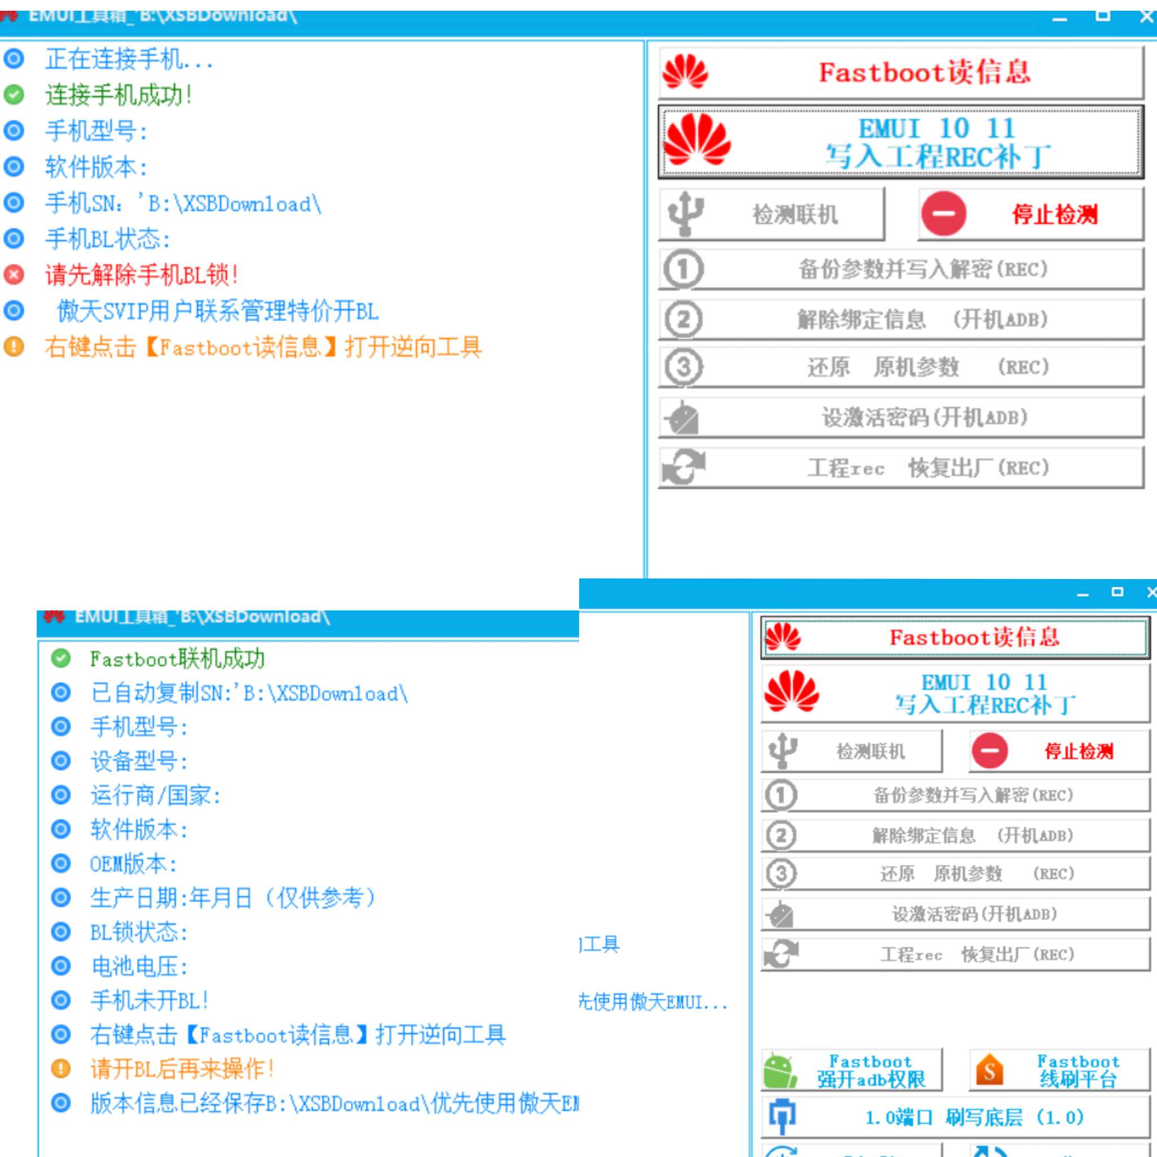Click large Huawei logo on top EMUI patch button

coord(698,140)
